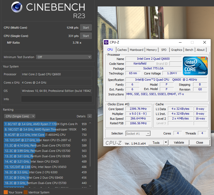Click the Info input field

[57, 99]
